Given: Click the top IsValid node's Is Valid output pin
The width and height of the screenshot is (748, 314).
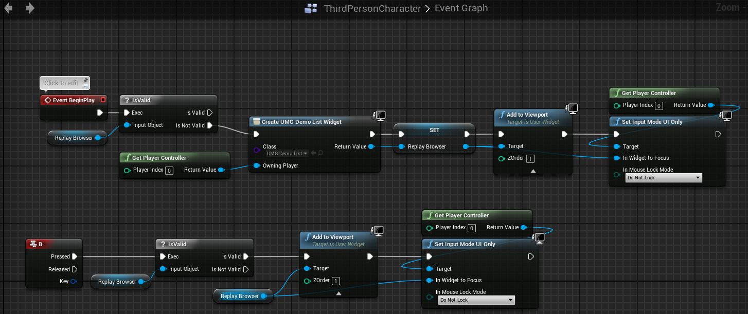Looking at the screenshot, I should (210, 113).
